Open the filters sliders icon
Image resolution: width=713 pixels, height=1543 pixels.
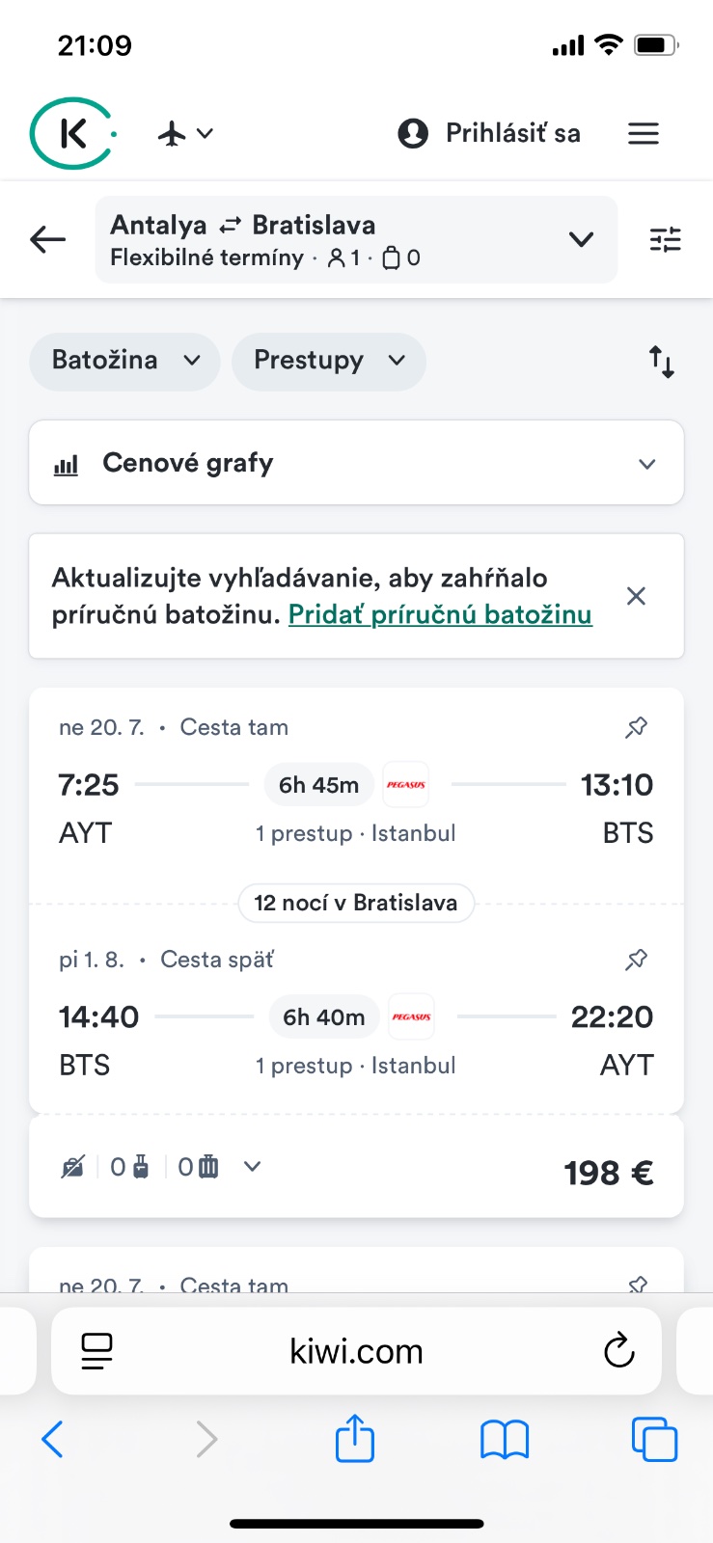pyautogui.click(x=665, y=239)
